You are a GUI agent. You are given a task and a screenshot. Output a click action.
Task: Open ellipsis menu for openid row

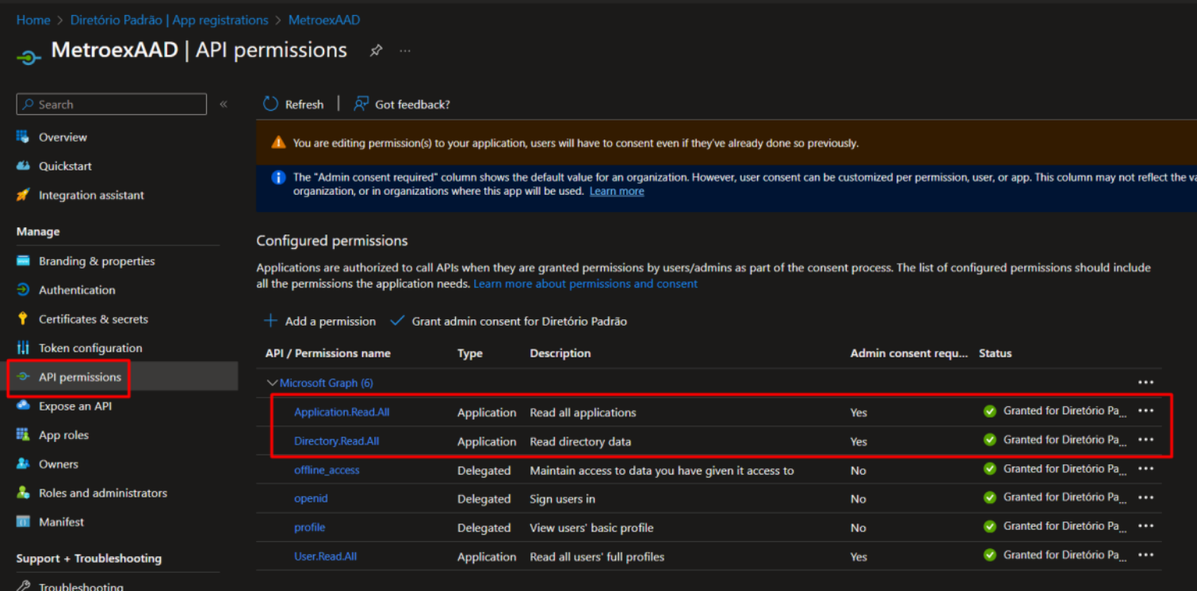point(1145,498)
